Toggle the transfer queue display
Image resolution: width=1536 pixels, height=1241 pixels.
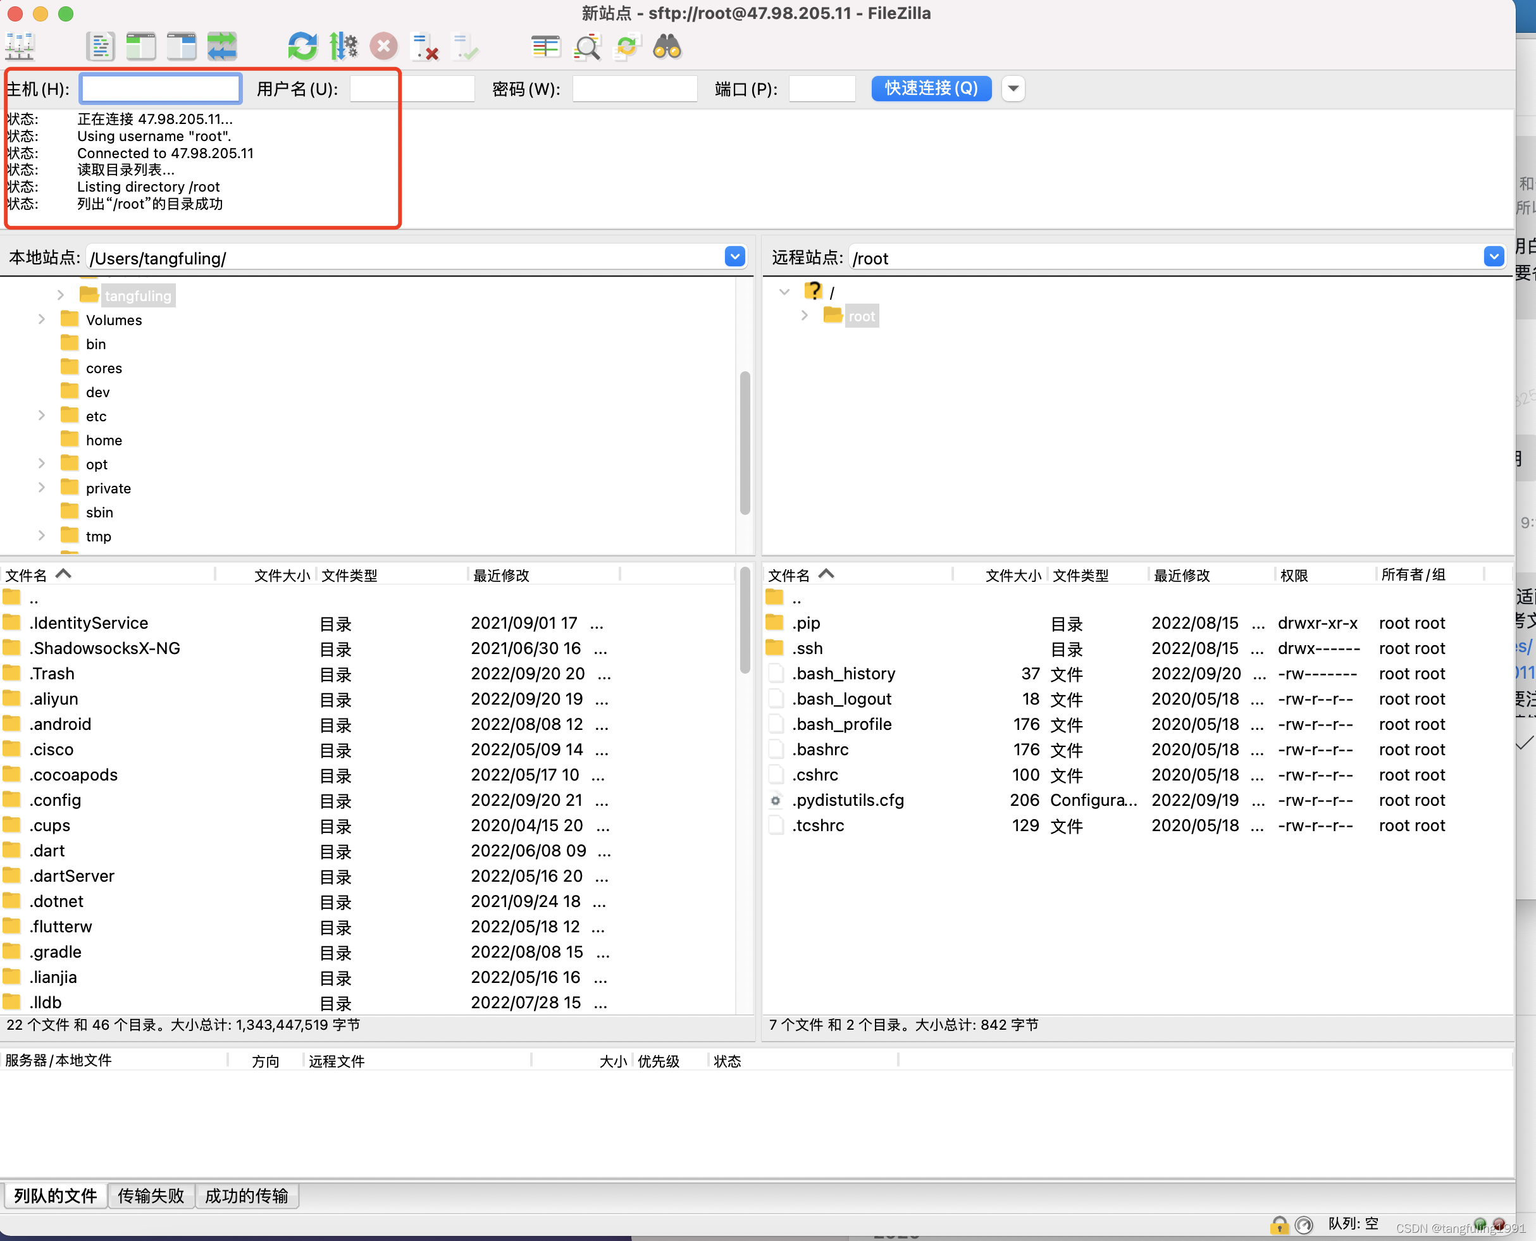pos(223,47)
